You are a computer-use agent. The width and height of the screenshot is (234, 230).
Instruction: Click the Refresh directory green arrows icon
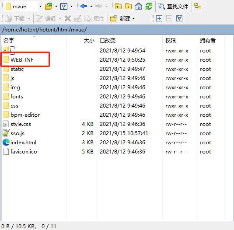[149, 6]
